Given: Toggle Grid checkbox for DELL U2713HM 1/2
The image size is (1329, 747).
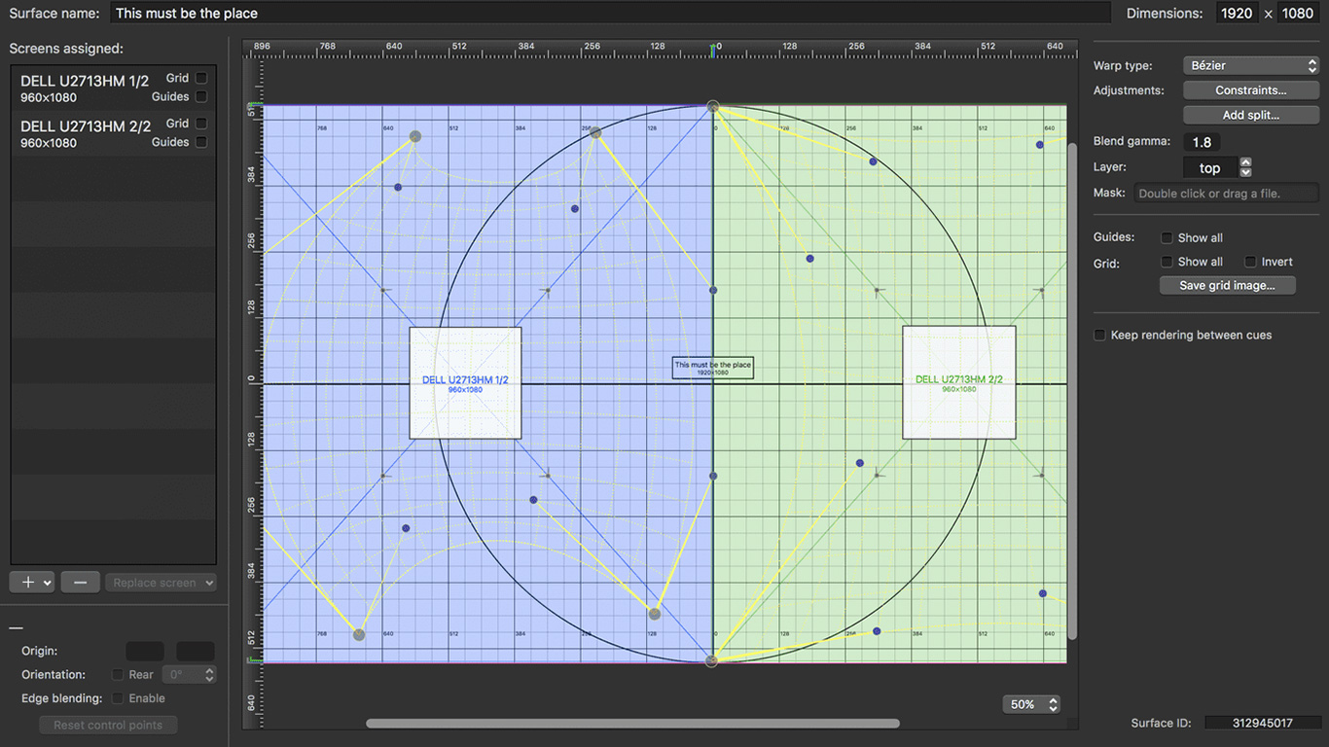Looking at the screenshot, I should pos(201,78).
